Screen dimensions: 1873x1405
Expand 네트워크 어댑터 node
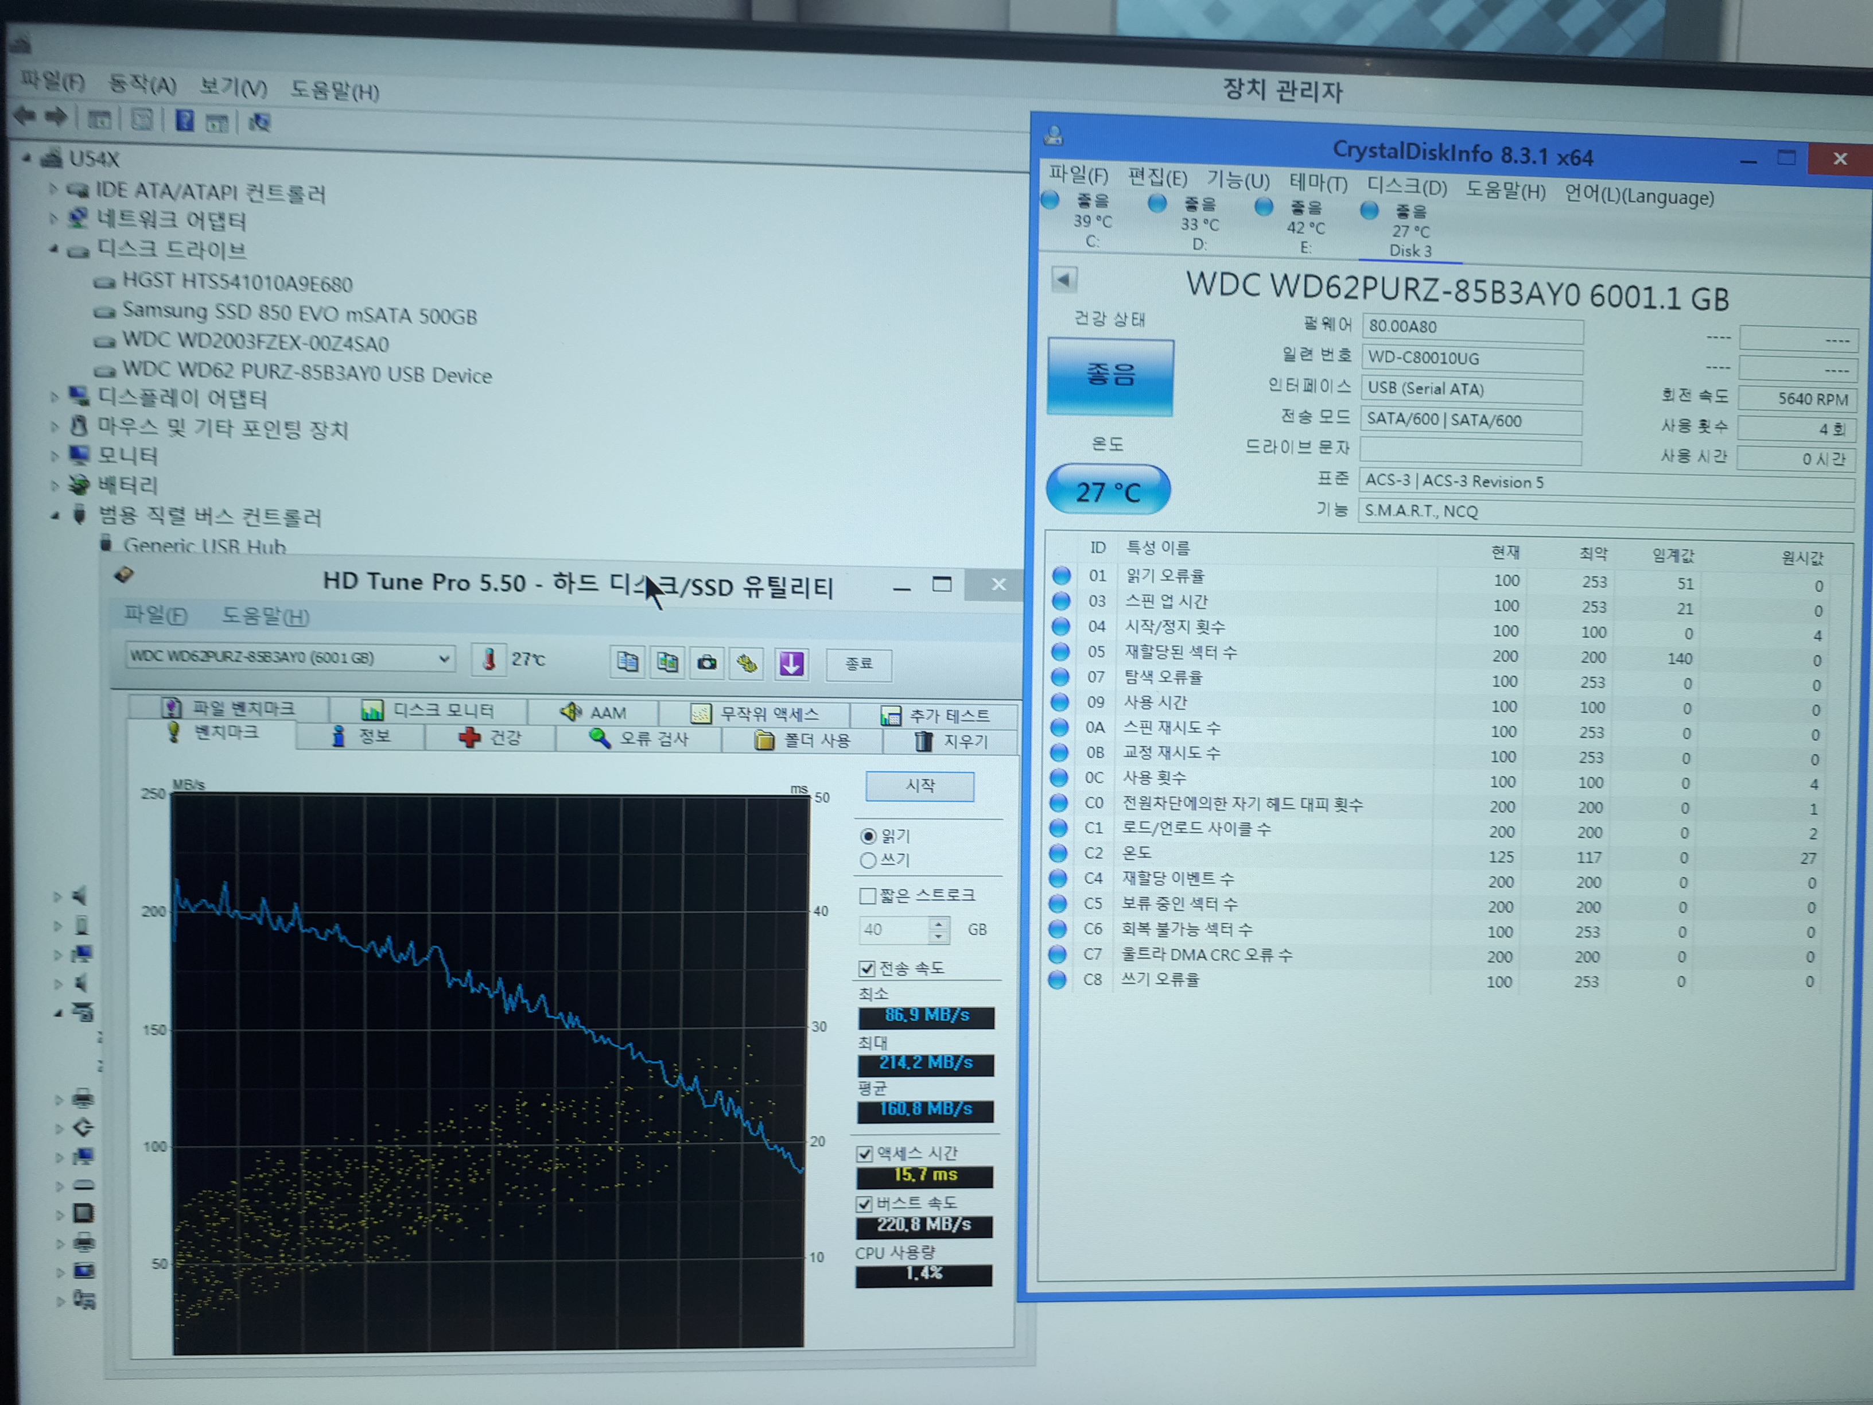pos(53,218)
